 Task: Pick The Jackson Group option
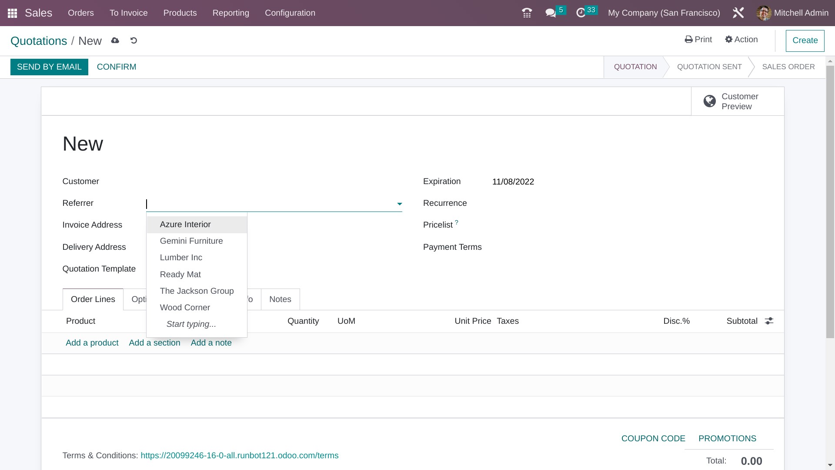click(197, 291)
